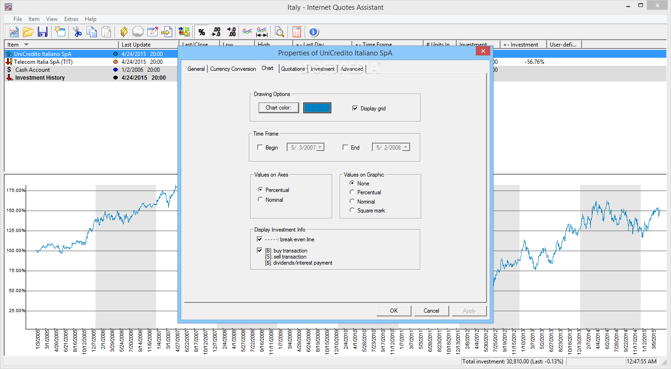Toggle the Display grid checkbox
671x369 pixels.
click(356, 108)
